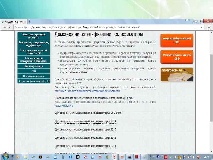Viewport: 213px width, 160px height.
Task: Open Итоговое сочинение sidebar item
Action: click(34, 76)
